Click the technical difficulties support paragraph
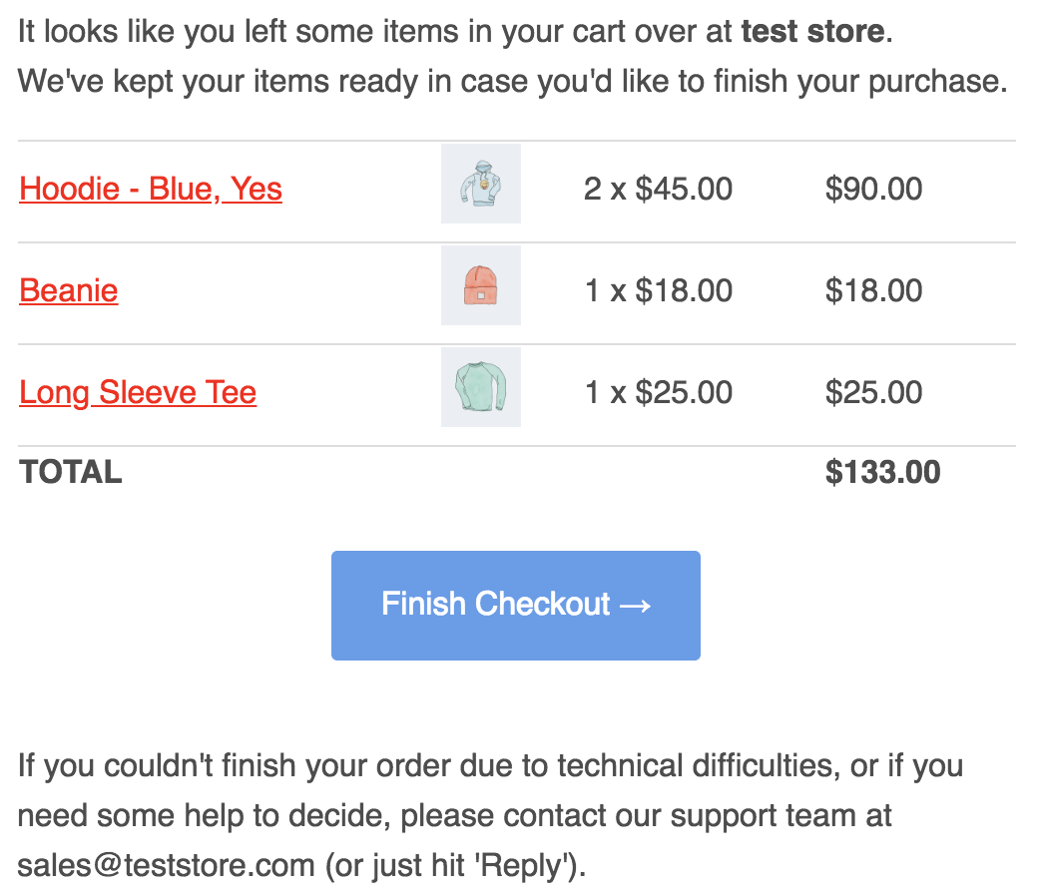1040x896 pixels. (x=490, y=816)
